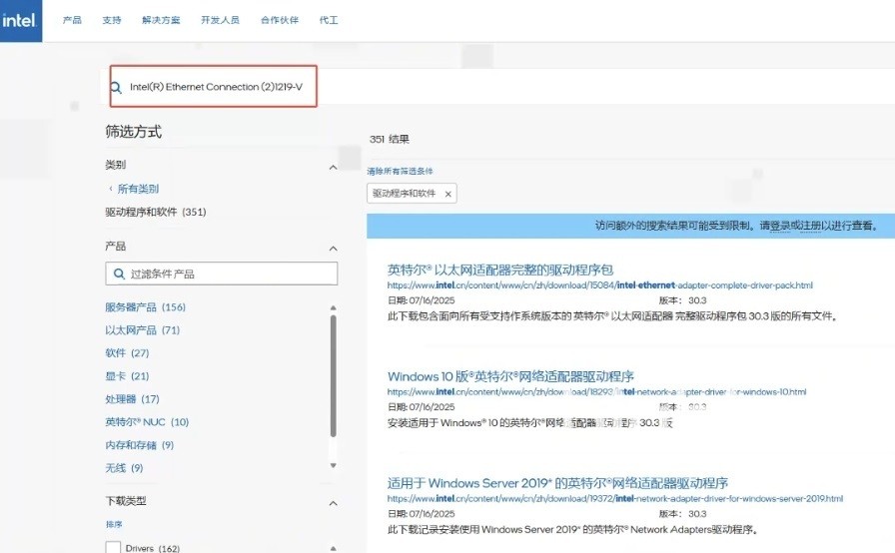Open Windows 10 版英特尔网络适配器驱动程序 link
Viewport: 895px width, 553px height.
coord(510,376)
